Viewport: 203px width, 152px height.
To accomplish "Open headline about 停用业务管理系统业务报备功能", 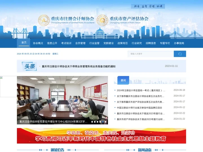I will [79, 66].
